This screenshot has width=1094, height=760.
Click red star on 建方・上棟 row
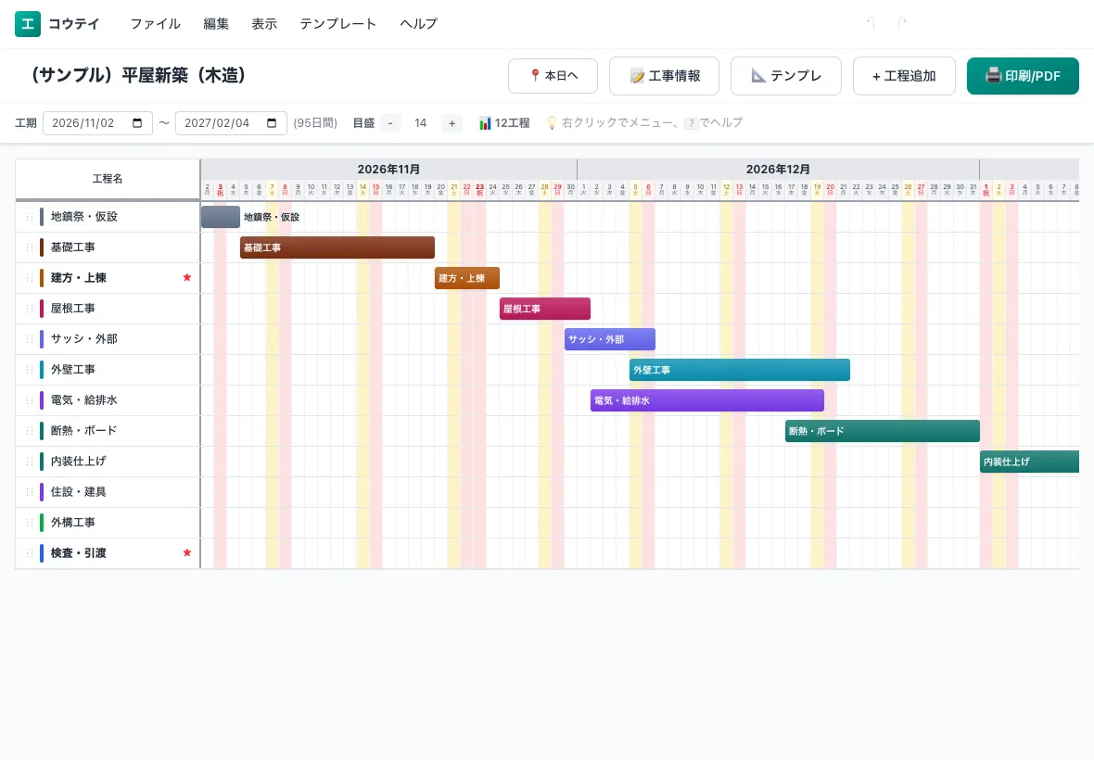click(187, 277)
